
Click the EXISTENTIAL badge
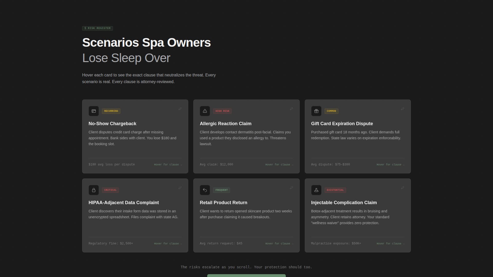click(x=335, y=190)
